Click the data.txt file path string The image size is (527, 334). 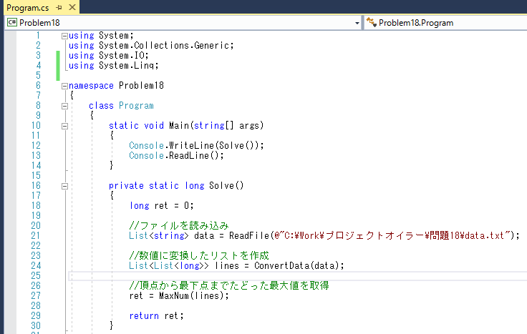[392, 235]
